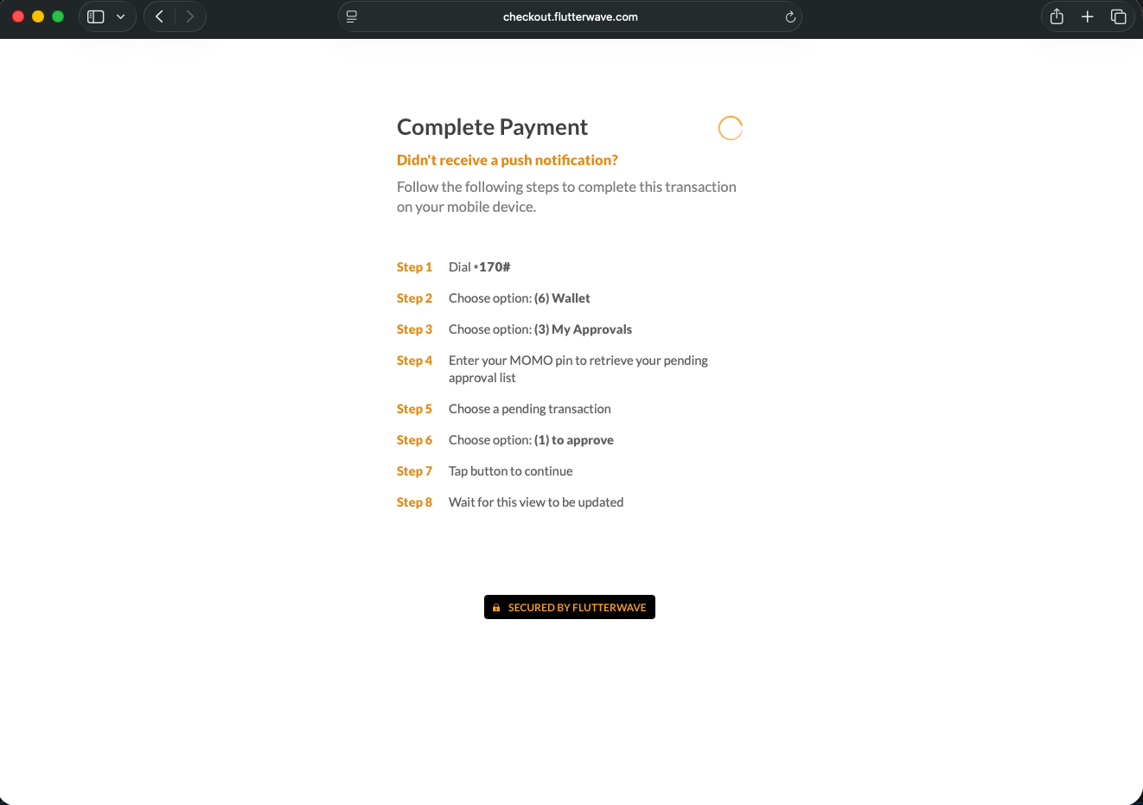Click 'Choose option: (3) My Approvals' text
Image resolution: width=1143 pixels, height=805 pixels.
[x=540, y=329]
